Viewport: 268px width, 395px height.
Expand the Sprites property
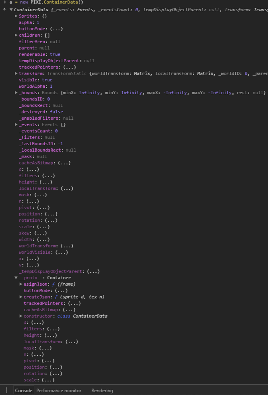click(16, 16)
